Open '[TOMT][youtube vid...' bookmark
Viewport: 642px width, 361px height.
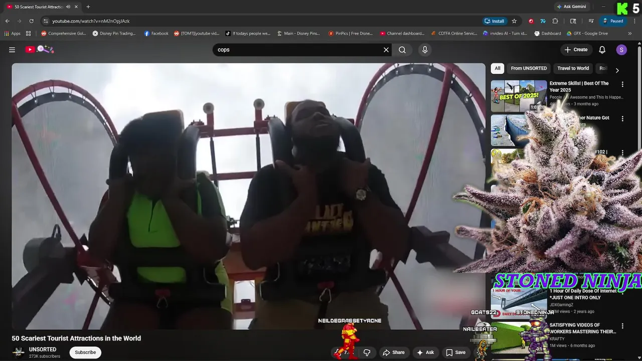(x=197, y=34)
